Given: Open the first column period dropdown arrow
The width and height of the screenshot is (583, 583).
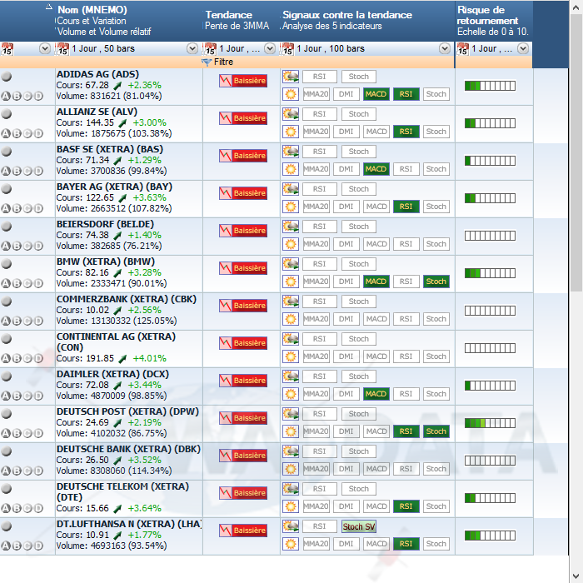Looking at the screenshot, I should (45, 48).
